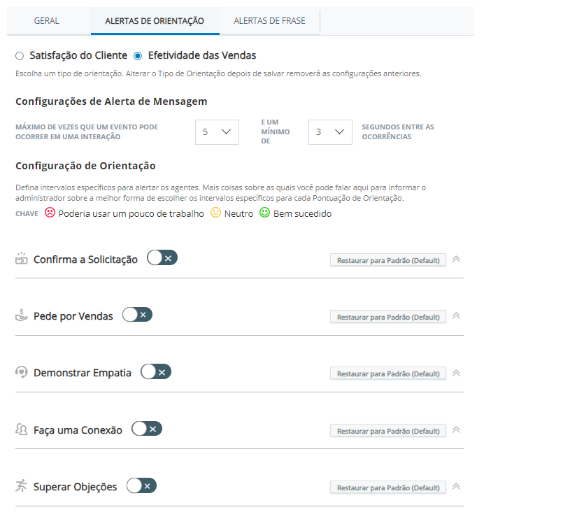Click the CHAVE label
This screenshot has height=526, width=570.
coord(27,214)
